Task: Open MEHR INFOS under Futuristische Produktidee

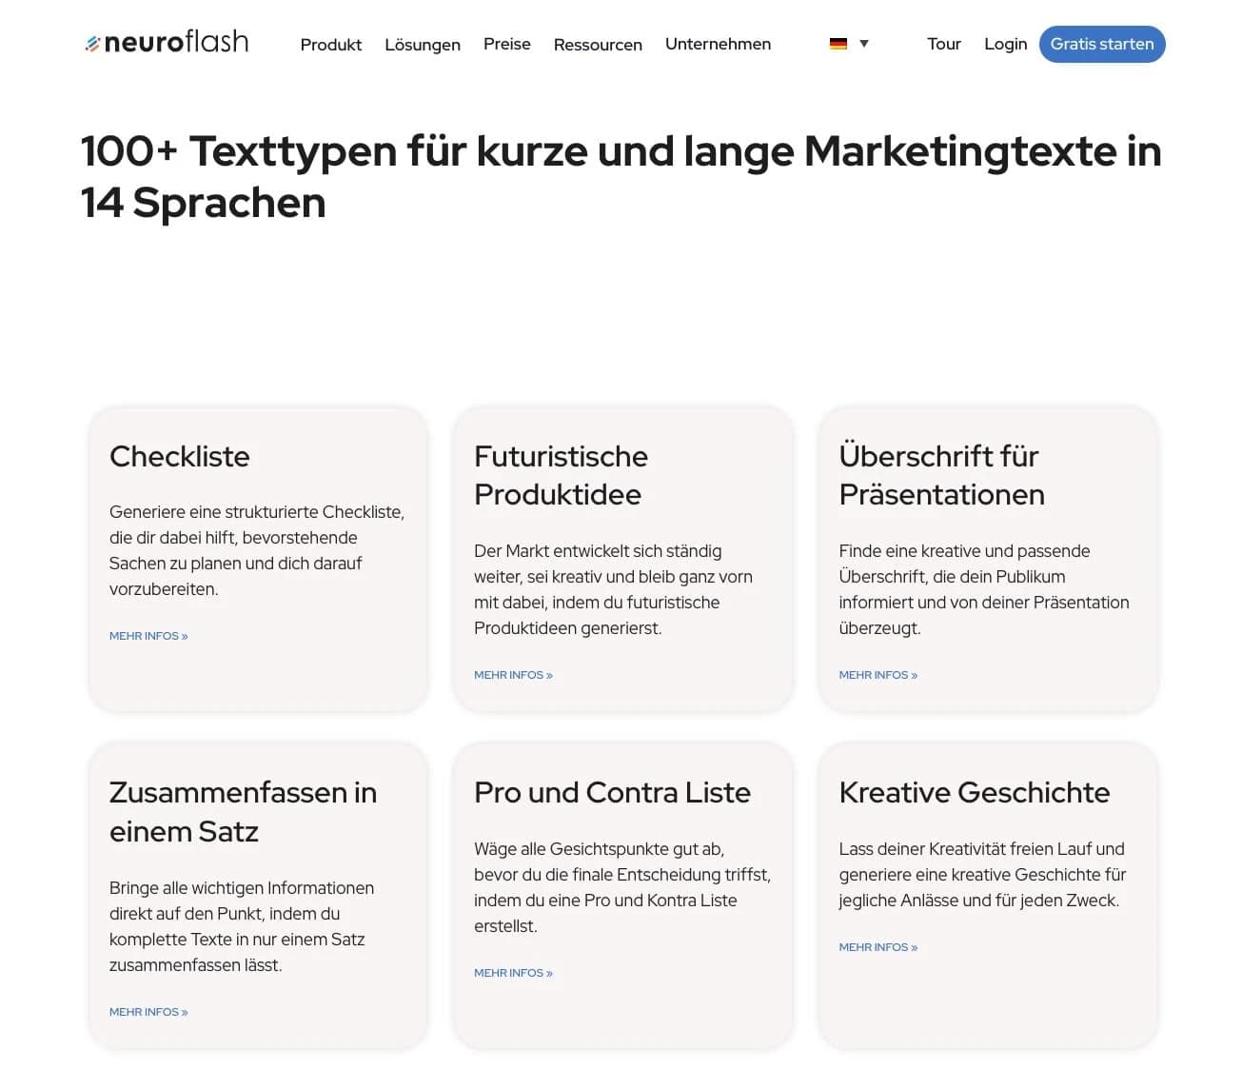Action: 513,674
